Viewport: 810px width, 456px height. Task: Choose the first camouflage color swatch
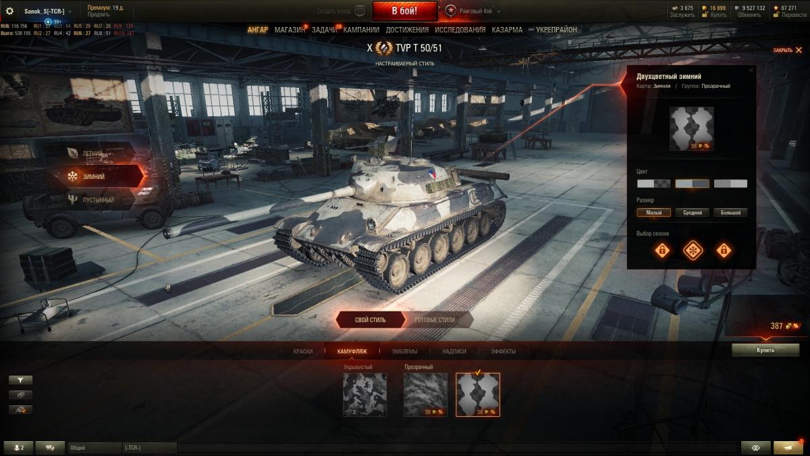pyautogui.click(x=654, y=184)
